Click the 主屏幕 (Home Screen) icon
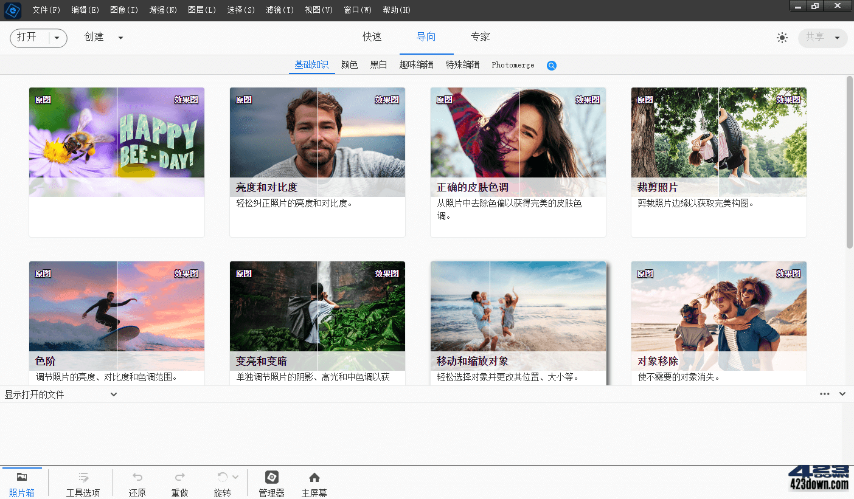Viewport: 854px width, 499px height. tap(314, 477)
